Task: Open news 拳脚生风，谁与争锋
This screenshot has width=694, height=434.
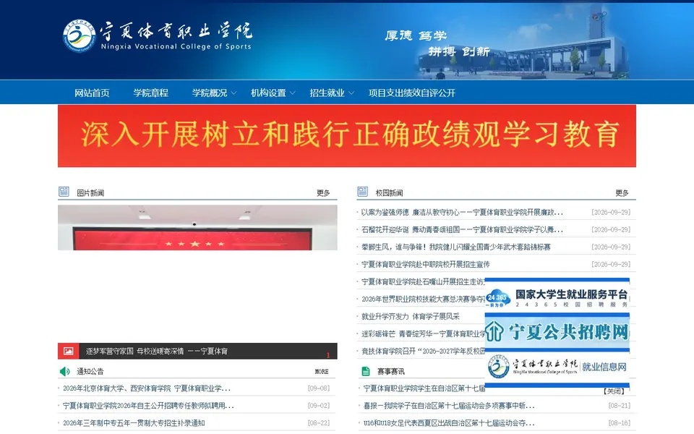Action: click(456, 247)
